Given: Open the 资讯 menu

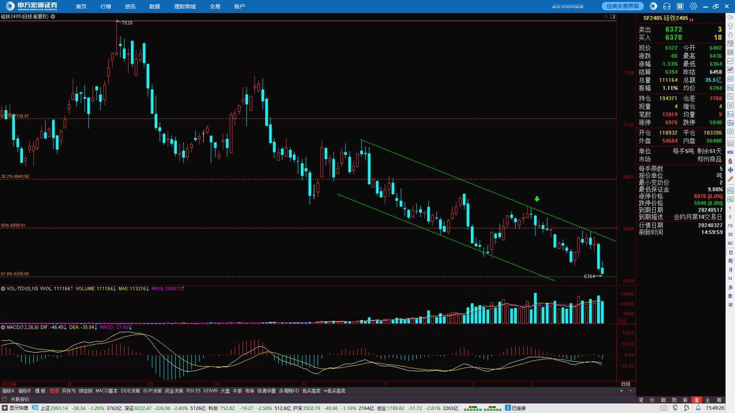Looking at the screenshot, I should pos(130,6).
